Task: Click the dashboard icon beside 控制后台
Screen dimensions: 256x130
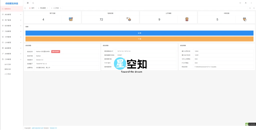Action: click(3, 9)
